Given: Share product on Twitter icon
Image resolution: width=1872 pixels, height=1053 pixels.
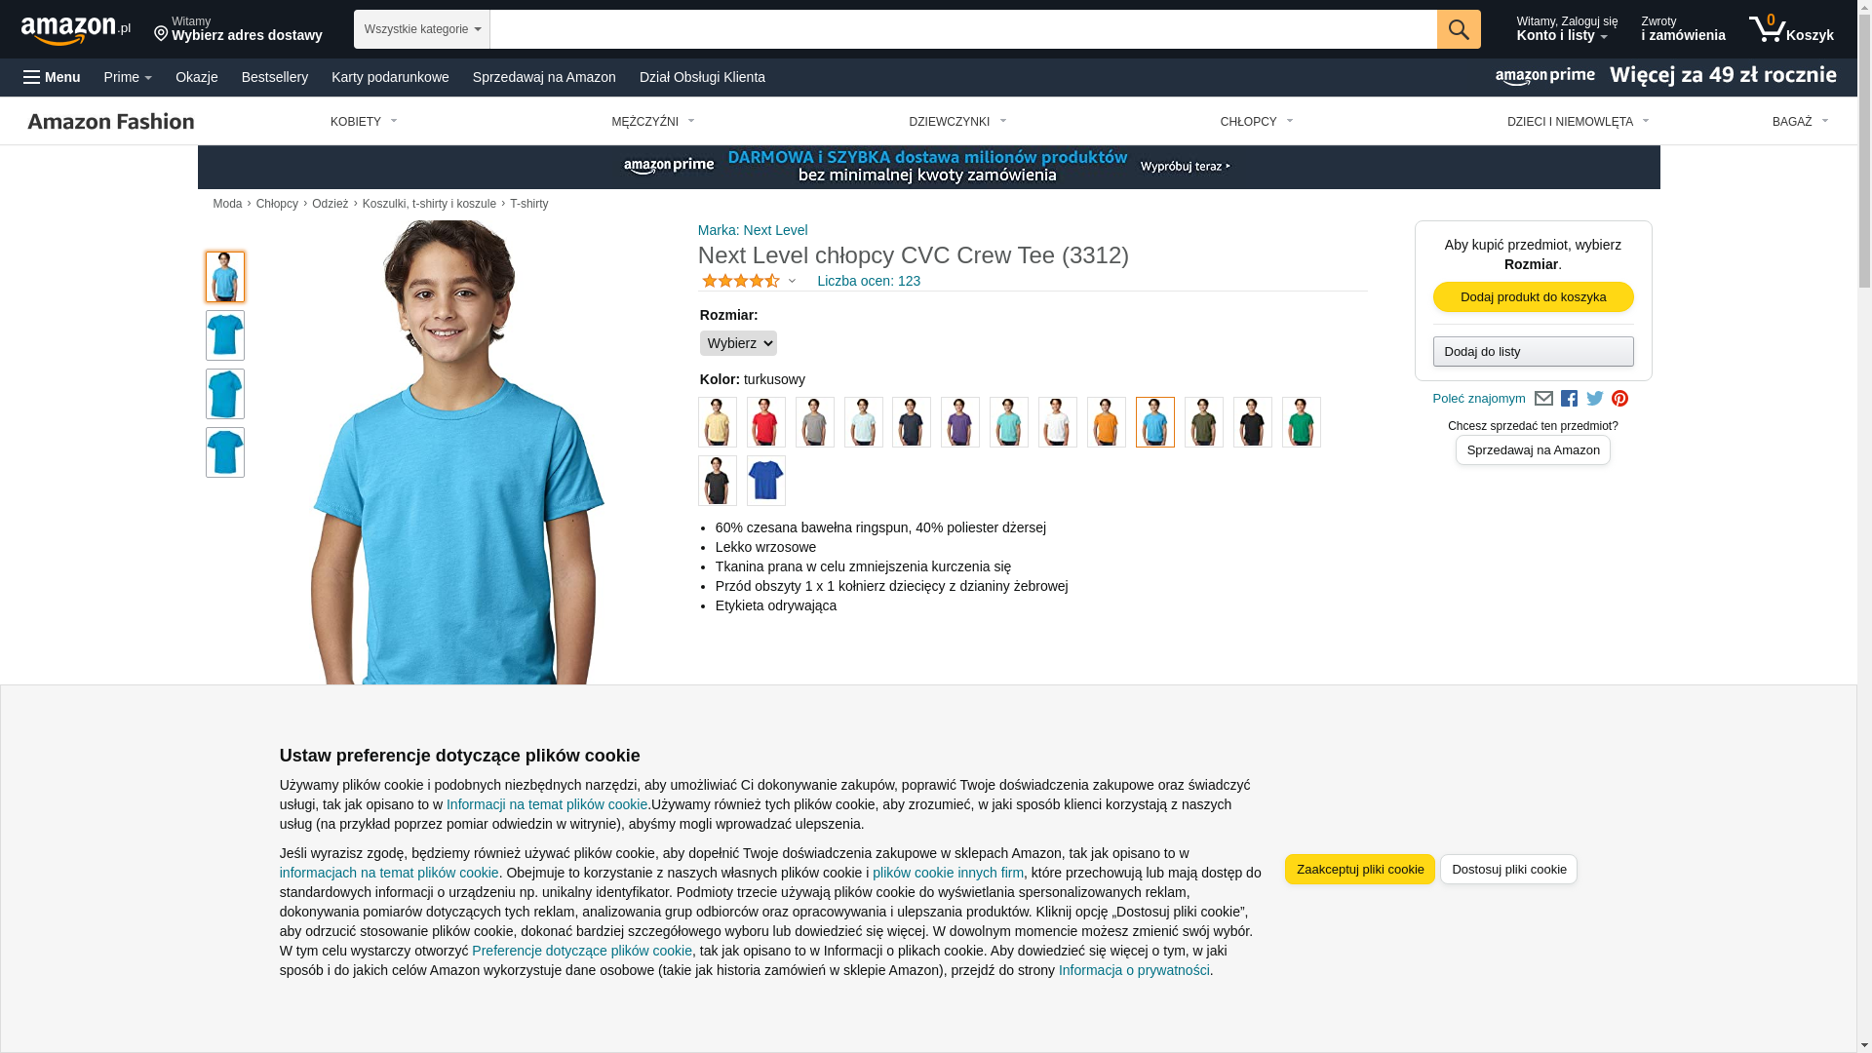Looking at the screenshot, I should pyautogui.click(x=1595, y=399).
